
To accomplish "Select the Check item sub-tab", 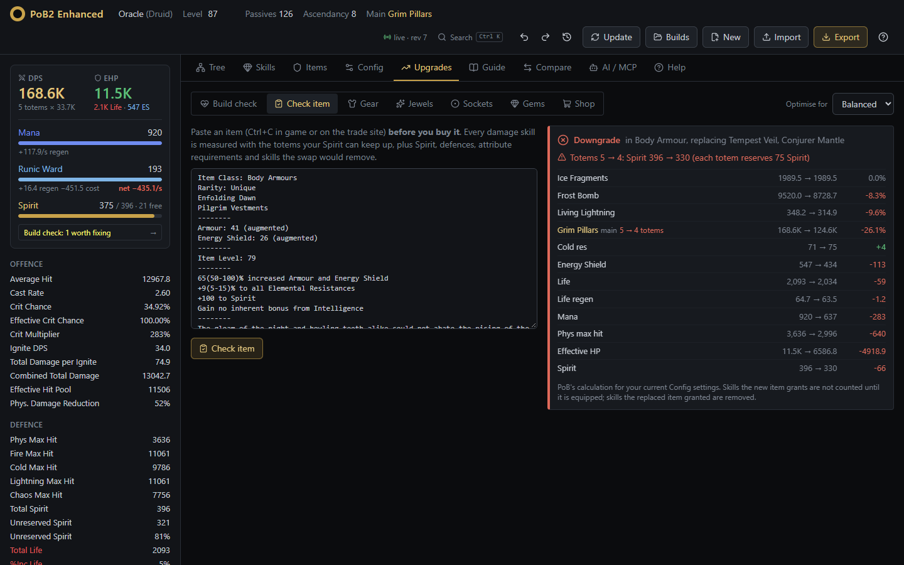I will click(303, 104).
